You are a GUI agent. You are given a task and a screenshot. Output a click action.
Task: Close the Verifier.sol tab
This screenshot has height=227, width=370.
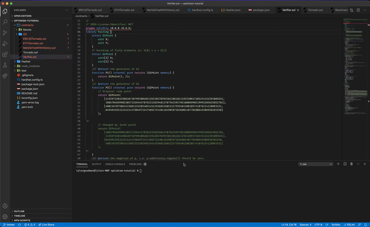(298, 10)
